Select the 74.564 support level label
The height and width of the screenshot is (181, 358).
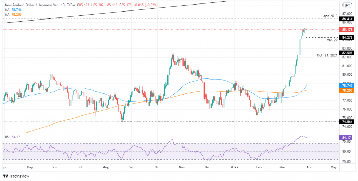coord(348,122)
